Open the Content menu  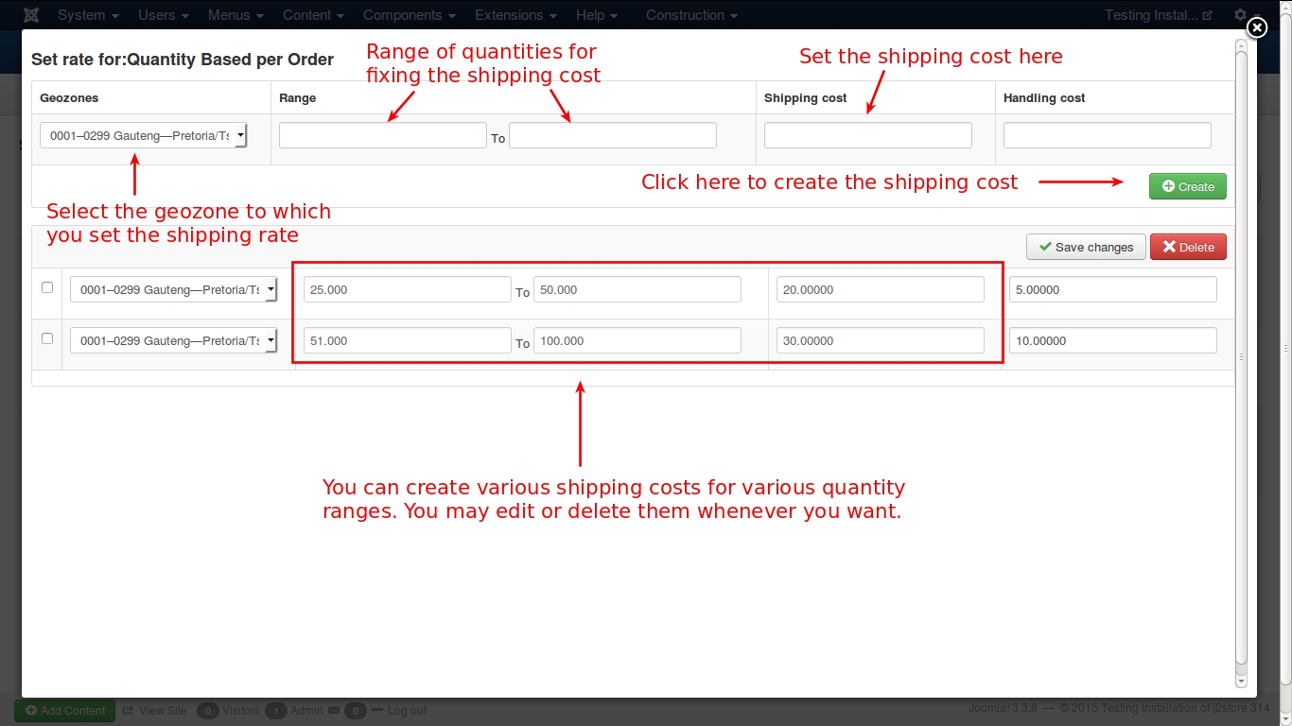click(x=313, y=15)
